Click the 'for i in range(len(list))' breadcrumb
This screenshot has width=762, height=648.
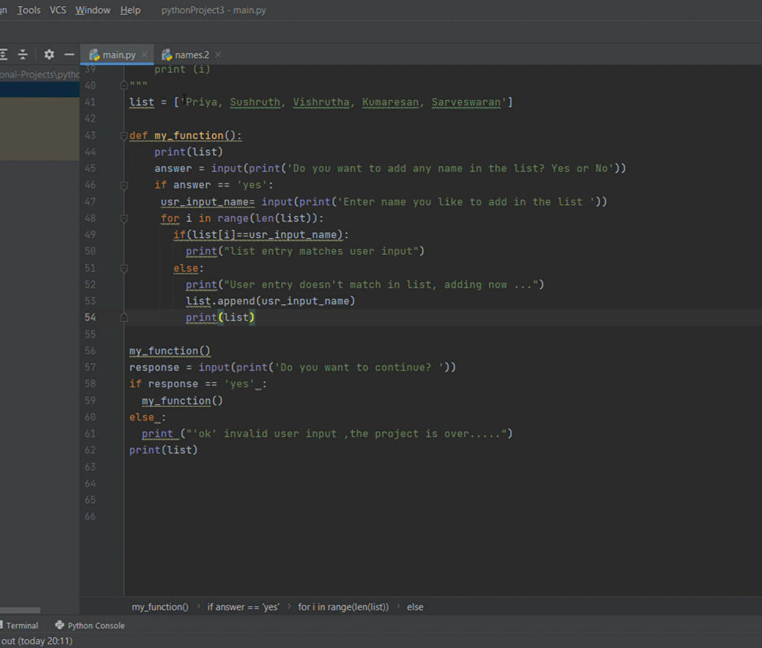(343, 607)
